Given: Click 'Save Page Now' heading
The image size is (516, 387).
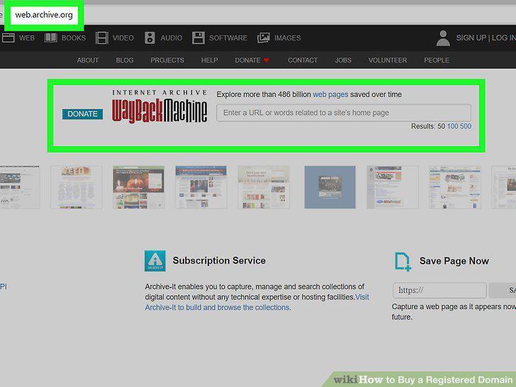Looking at the screenshot, I should (x=454, y=262).
